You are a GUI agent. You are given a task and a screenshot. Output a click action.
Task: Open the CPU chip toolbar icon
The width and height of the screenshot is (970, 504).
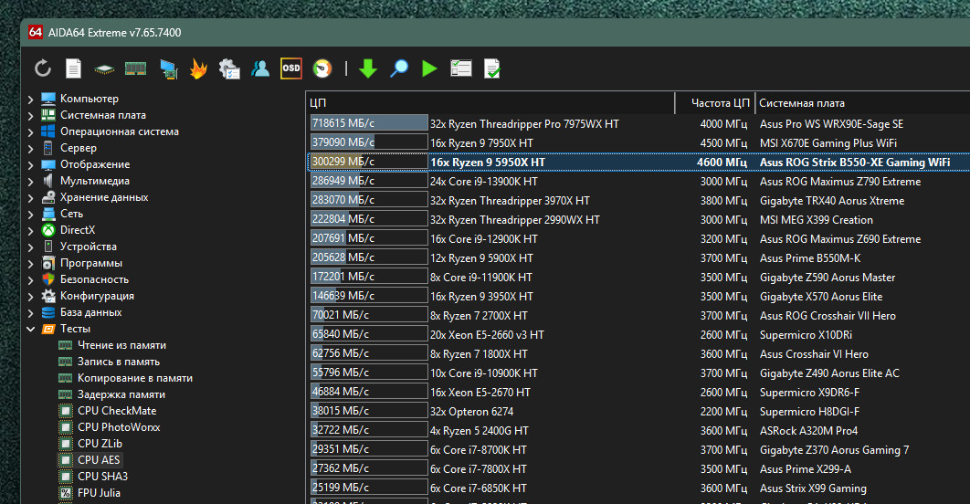104,69
